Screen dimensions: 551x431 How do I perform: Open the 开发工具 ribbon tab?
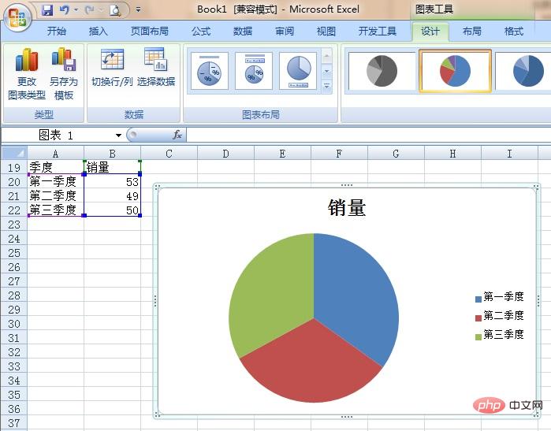point(378,32)
